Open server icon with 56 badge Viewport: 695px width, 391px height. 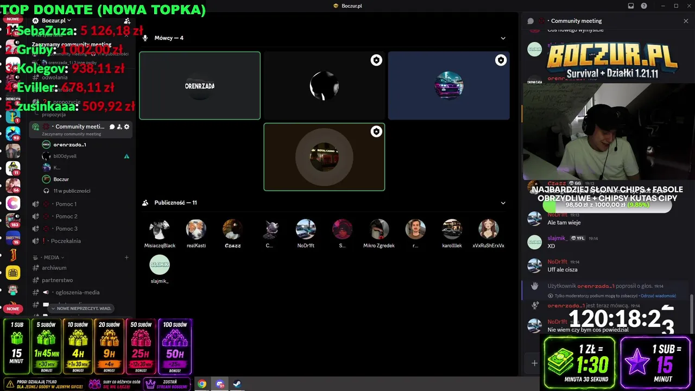[x=13, y=185]
